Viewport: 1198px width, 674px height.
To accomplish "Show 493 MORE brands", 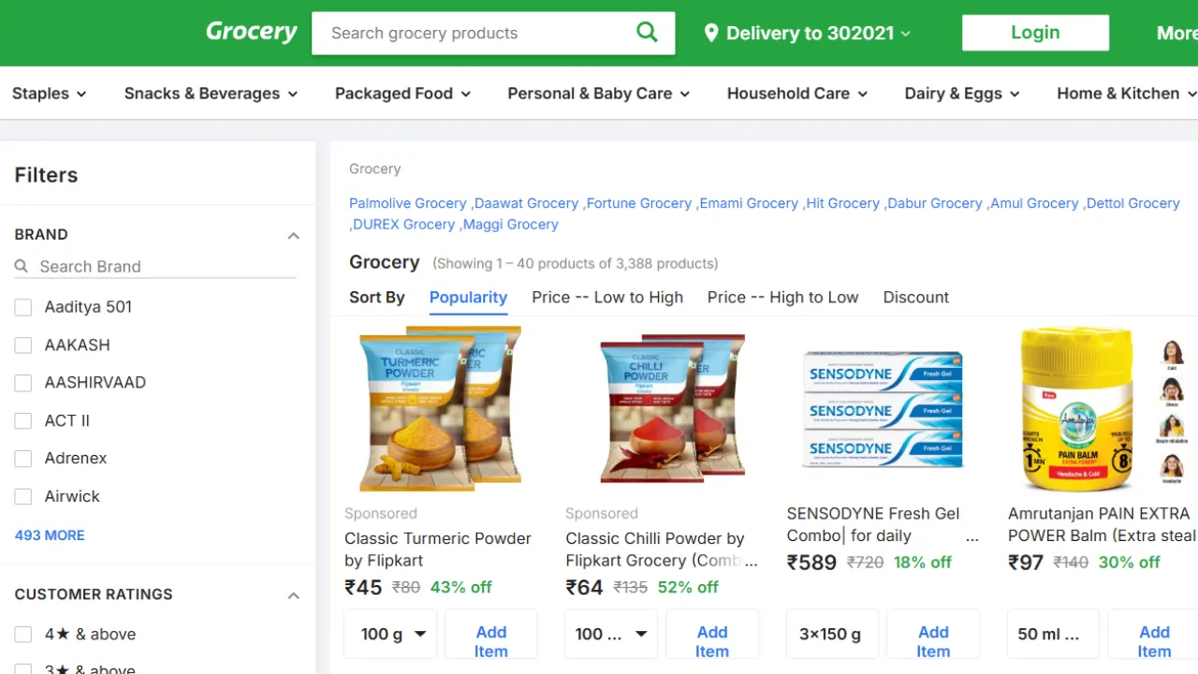I will 49,535.
